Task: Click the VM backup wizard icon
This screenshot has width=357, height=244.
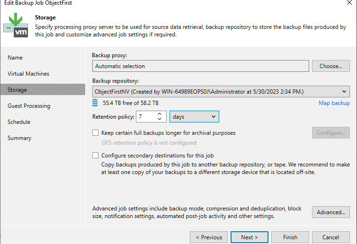Action: pos(16,25)
